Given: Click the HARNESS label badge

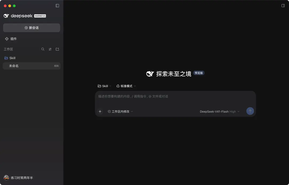Looking at the screenshot, I should 40,16.
